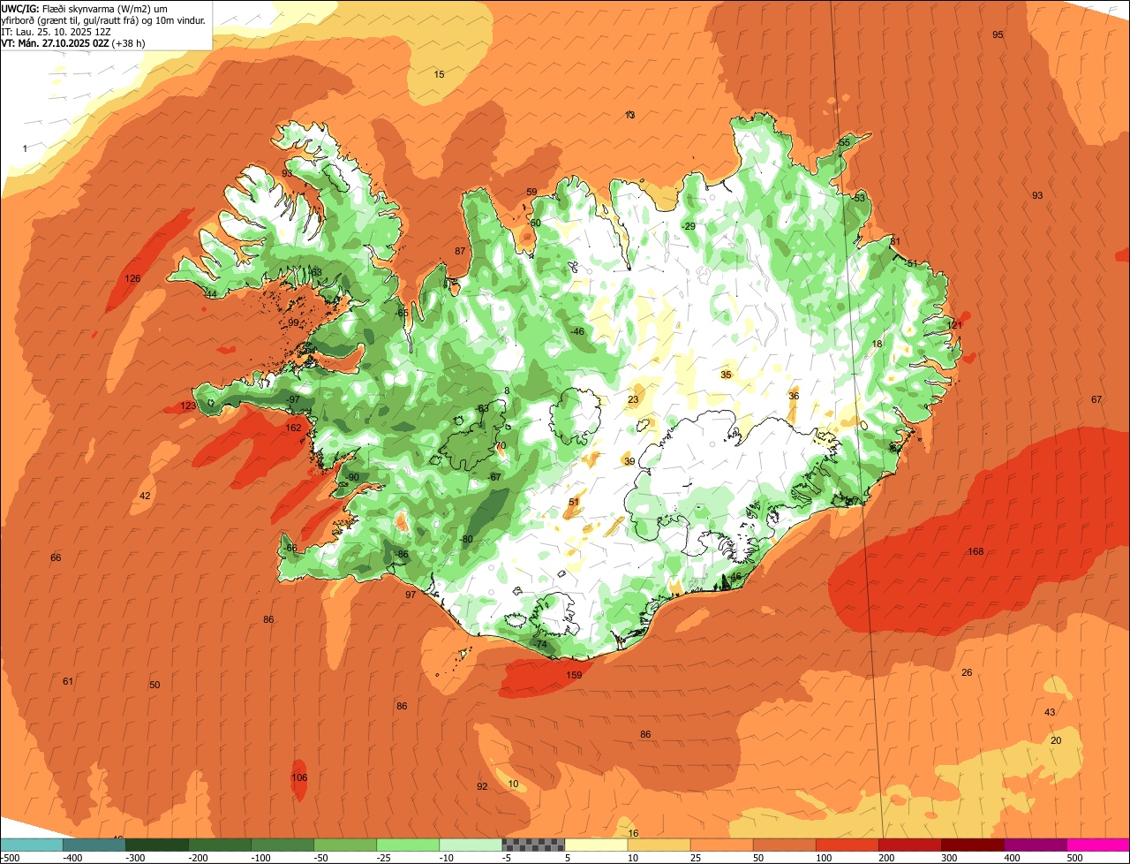Click the heat flux value 35
Viewport: 1130px width, 864px height.
tap(726, 375)
